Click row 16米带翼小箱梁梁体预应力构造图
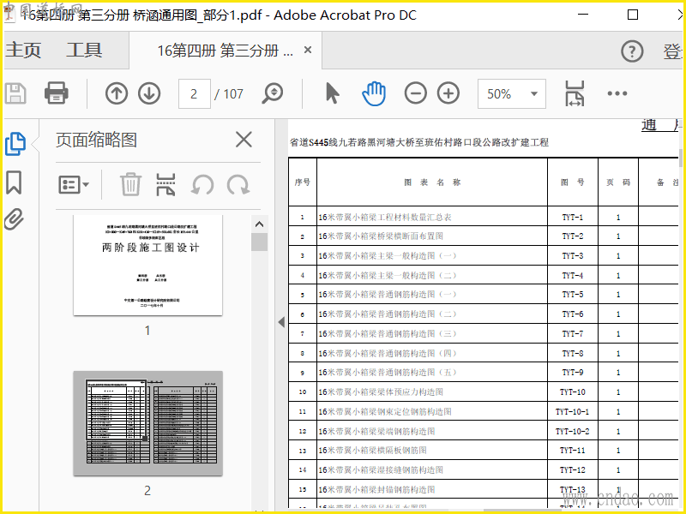686x514 pixels. pos(432,392)
